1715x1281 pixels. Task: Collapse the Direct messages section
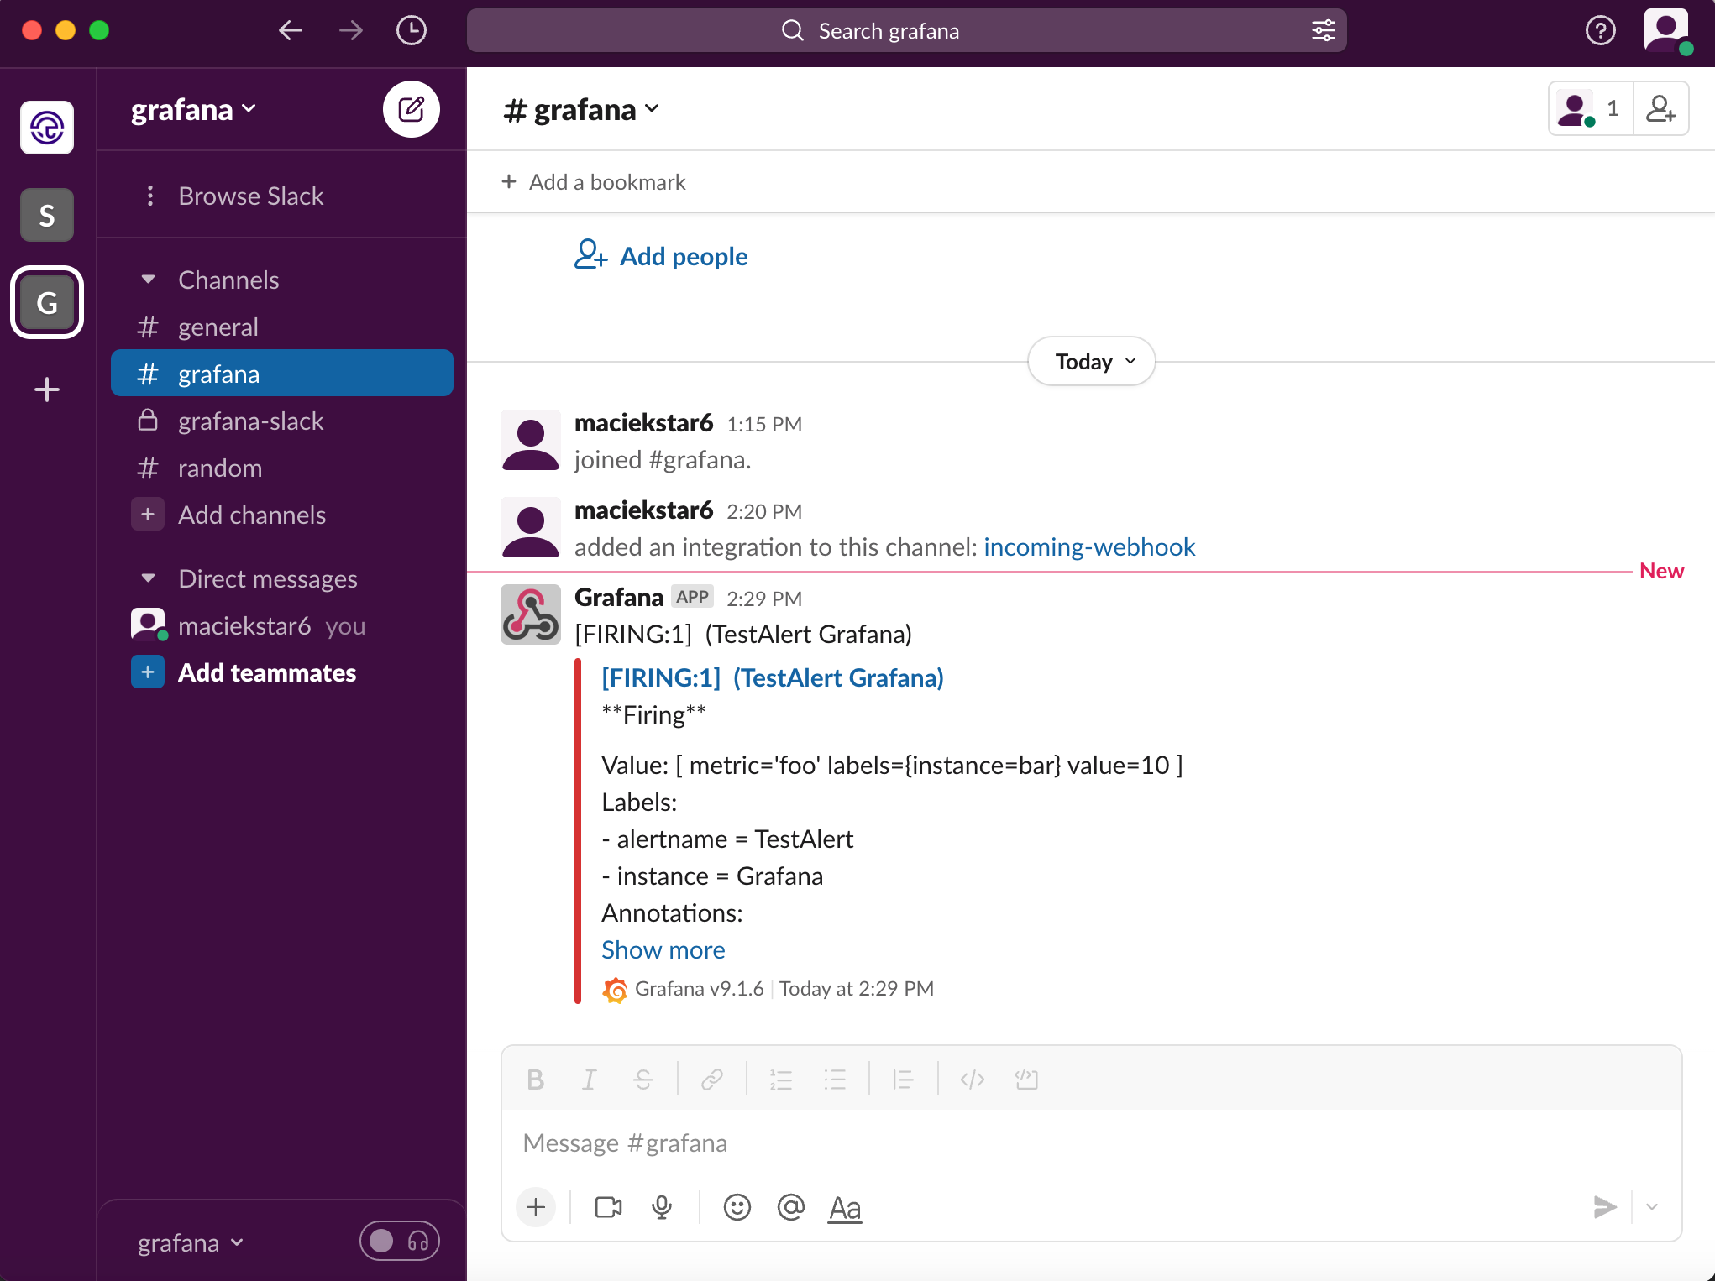(148, 578)
